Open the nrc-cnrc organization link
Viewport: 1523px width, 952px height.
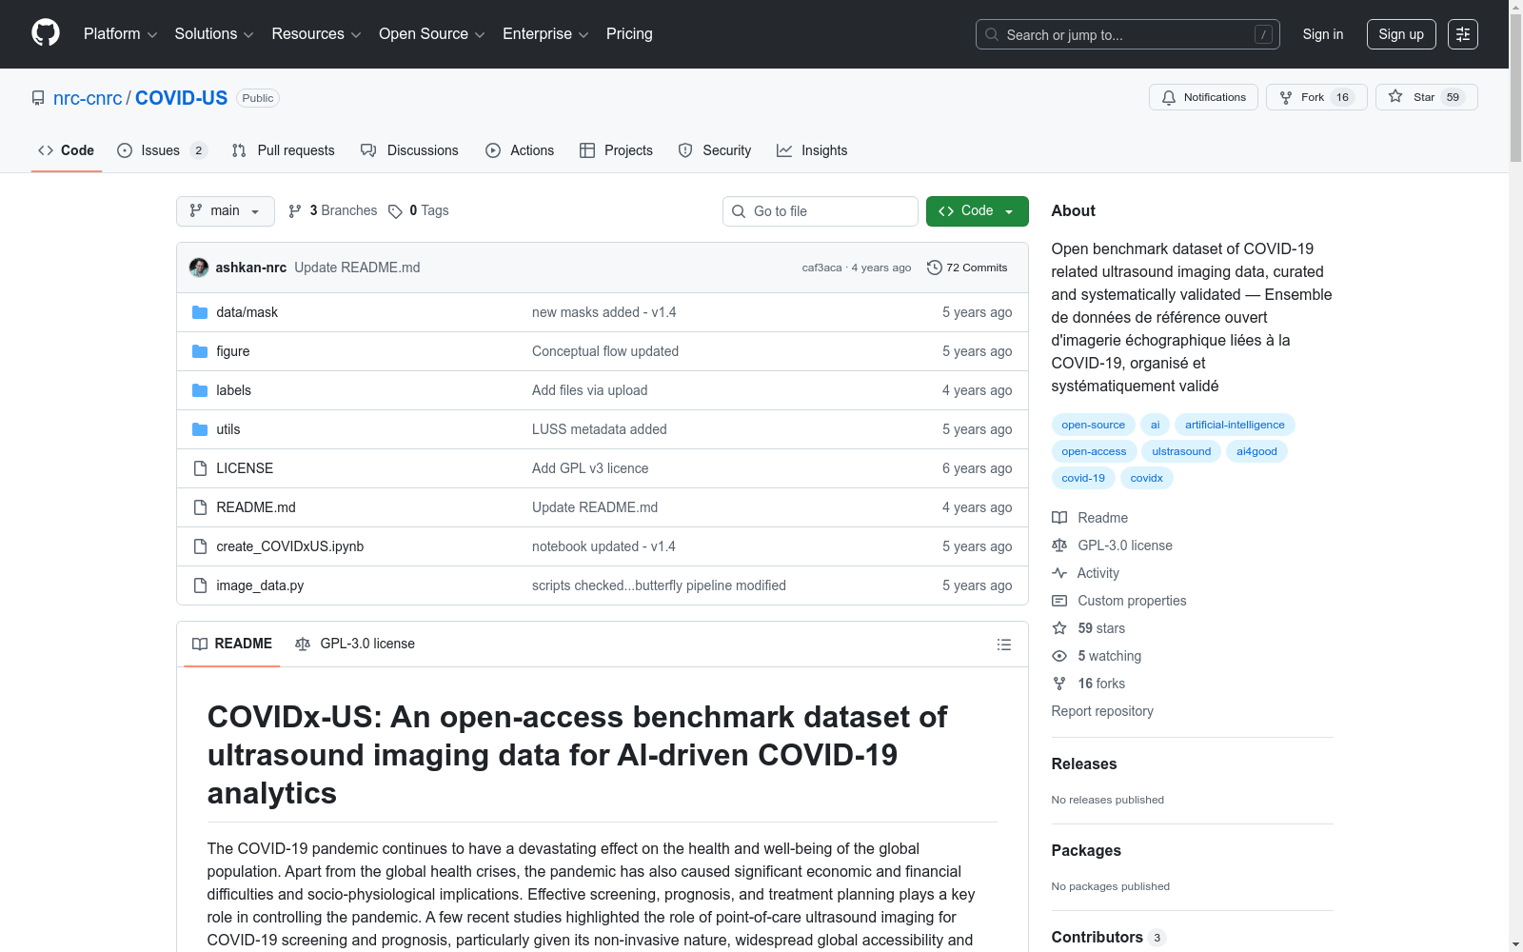[88, 98]
